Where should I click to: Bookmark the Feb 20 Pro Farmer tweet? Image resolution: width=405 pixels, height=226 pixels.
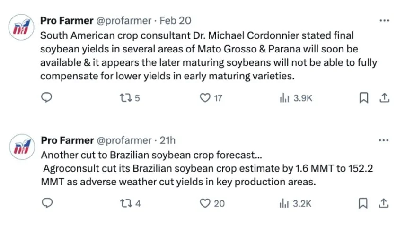(364, 98)
